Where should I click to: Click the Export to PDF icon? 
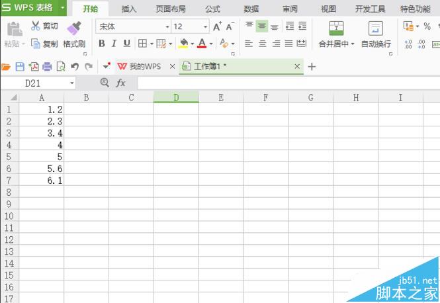click(x=33, y=67)
